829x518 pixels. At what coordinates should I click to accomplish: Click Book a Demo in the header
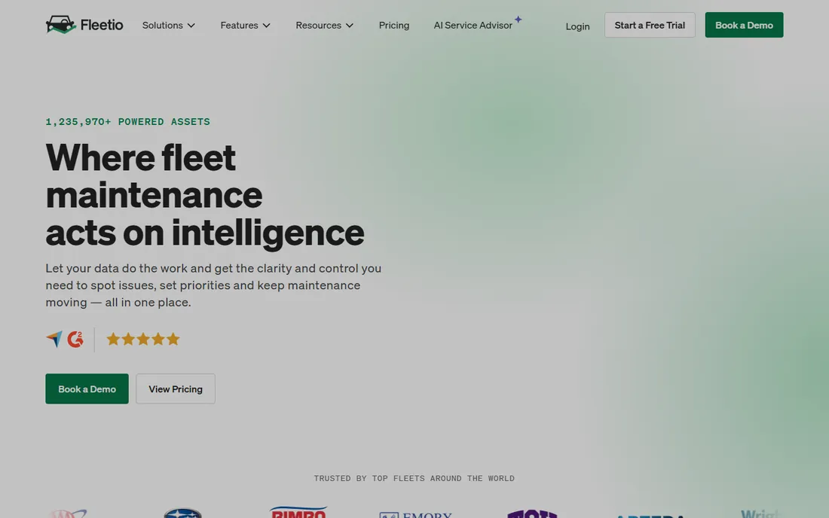click(x=744, y=25)
